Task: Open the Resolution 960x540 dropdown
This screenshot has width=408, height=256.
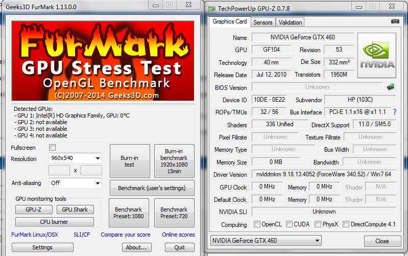Action: 75,158
